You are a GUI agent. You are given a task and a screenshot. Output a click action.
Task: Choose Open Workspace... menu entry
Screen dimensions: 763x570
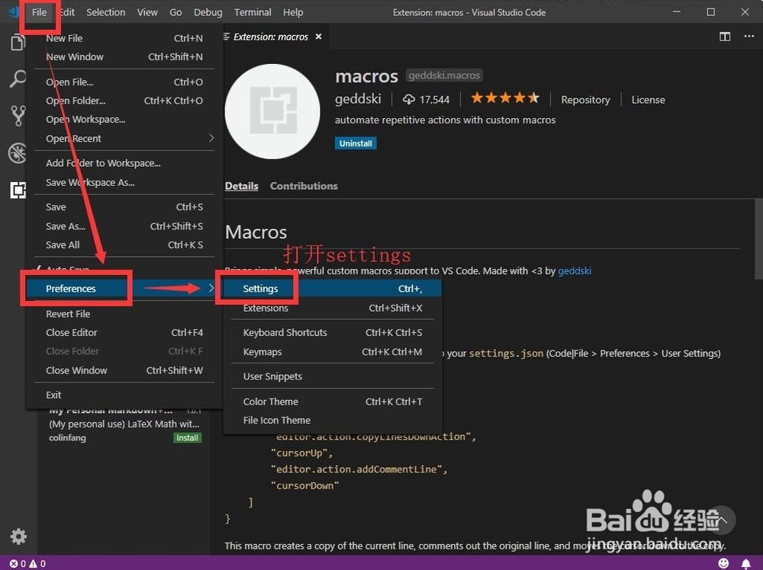click(124, 119)
